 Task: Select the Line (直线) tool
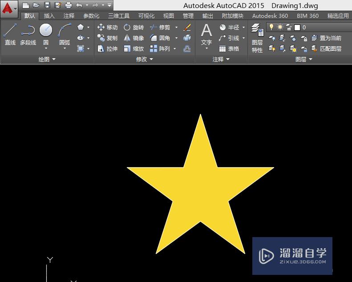coord(10,35)
